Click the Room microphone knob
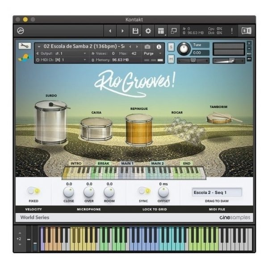 (109, 192)
